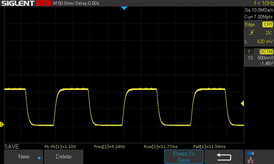
Task: Click the f < 10Hz counter readout
Action: [x=264, y=3]
